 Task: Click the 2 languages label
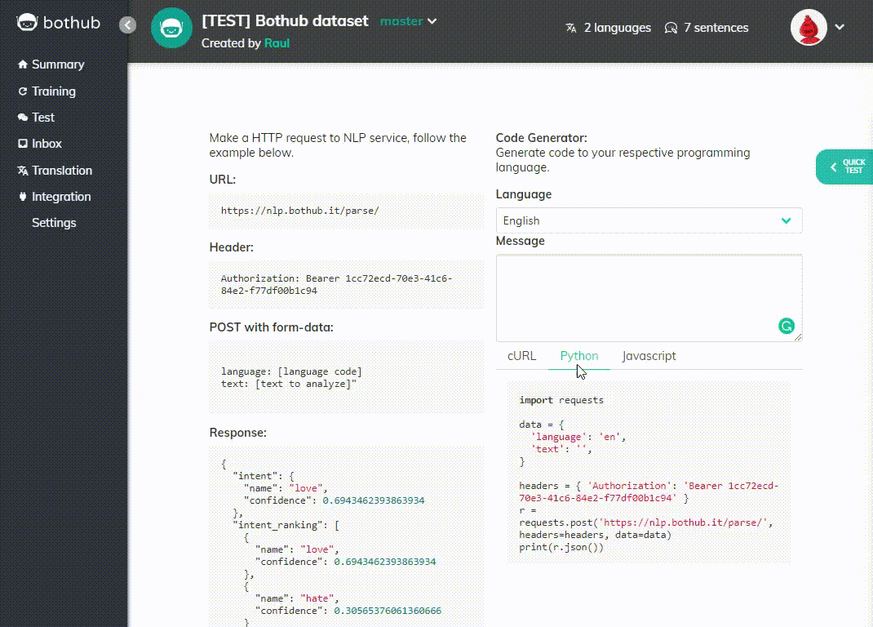[617, 28]
